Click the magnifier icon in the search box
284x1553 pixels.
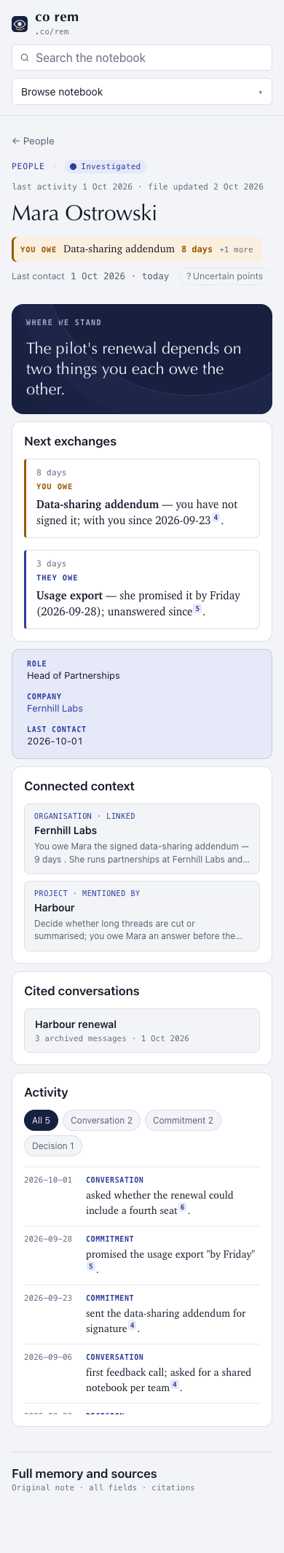pos(25,58)
